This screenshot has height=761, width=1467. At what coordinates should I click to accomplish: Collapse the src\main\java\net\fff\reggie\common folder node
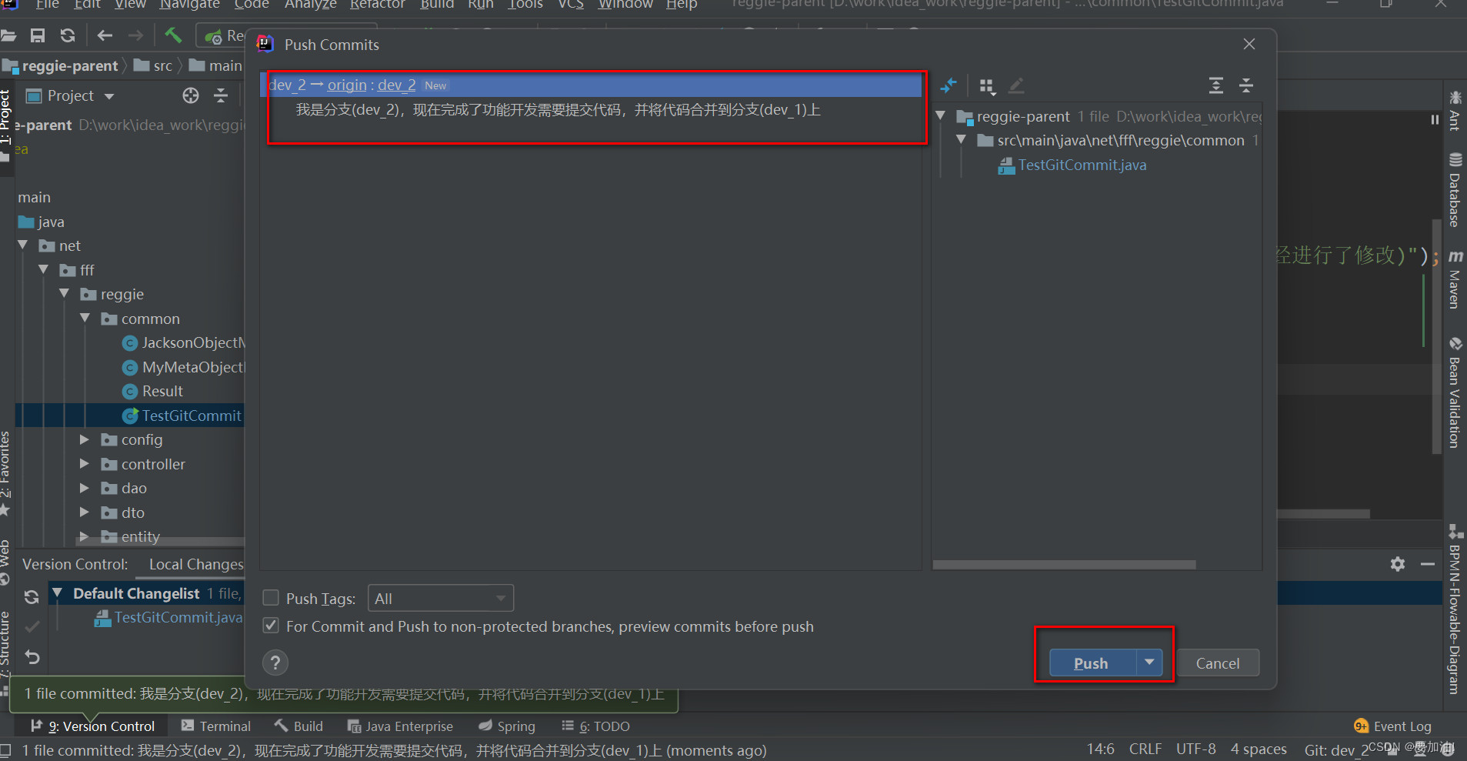(961, 140)
